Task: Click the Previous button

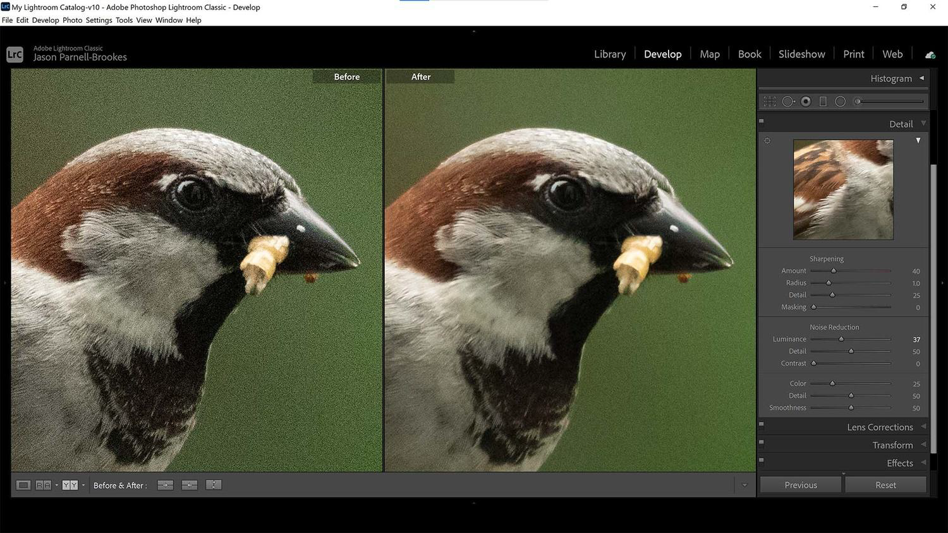Action: pos(801,485)
